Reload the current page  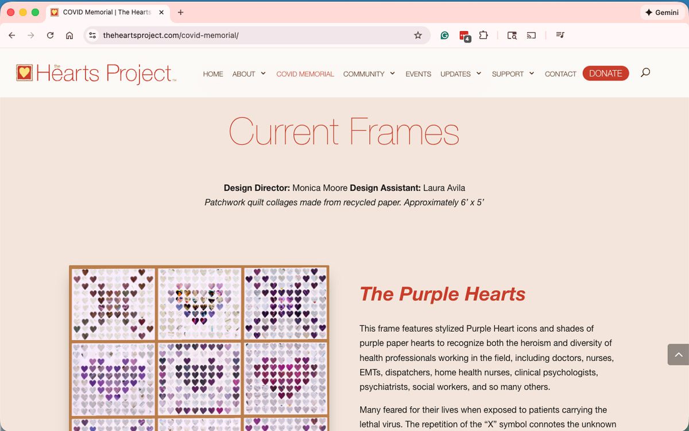tap(51, 35)
